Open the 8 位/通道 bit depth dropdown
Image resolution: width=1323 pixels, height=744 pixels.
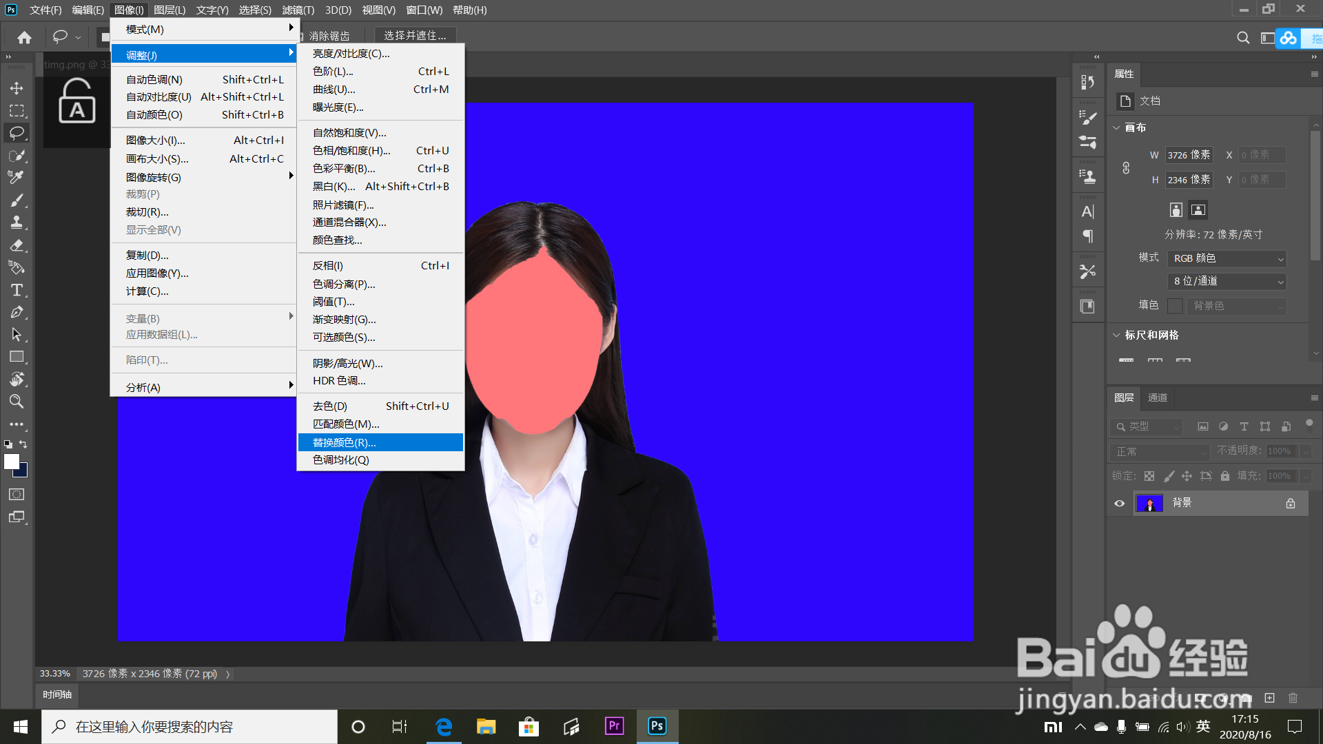click(x=1227, y=281)
